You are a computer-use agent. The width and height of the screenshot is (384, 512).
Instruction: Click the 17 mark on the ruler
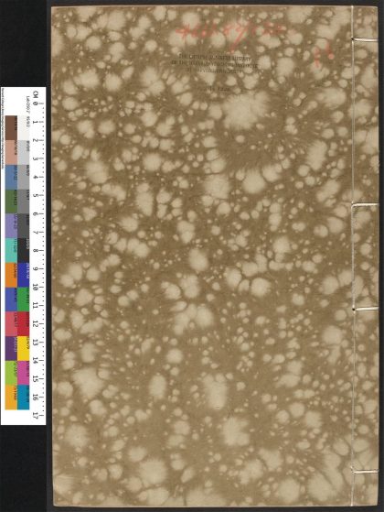pos(36,416)
